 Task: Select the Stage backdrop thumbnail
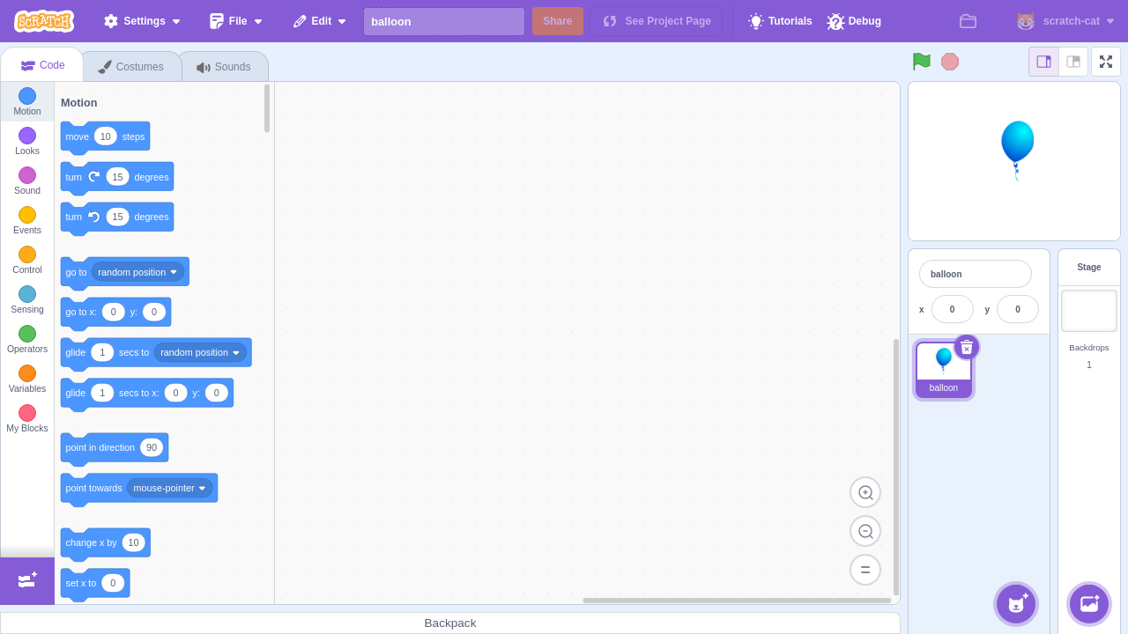(1089, 311)
